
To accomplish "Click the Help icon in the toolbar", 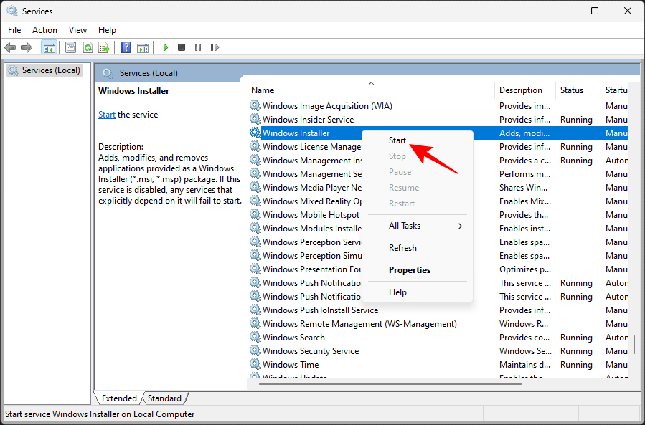I will 125,47.
